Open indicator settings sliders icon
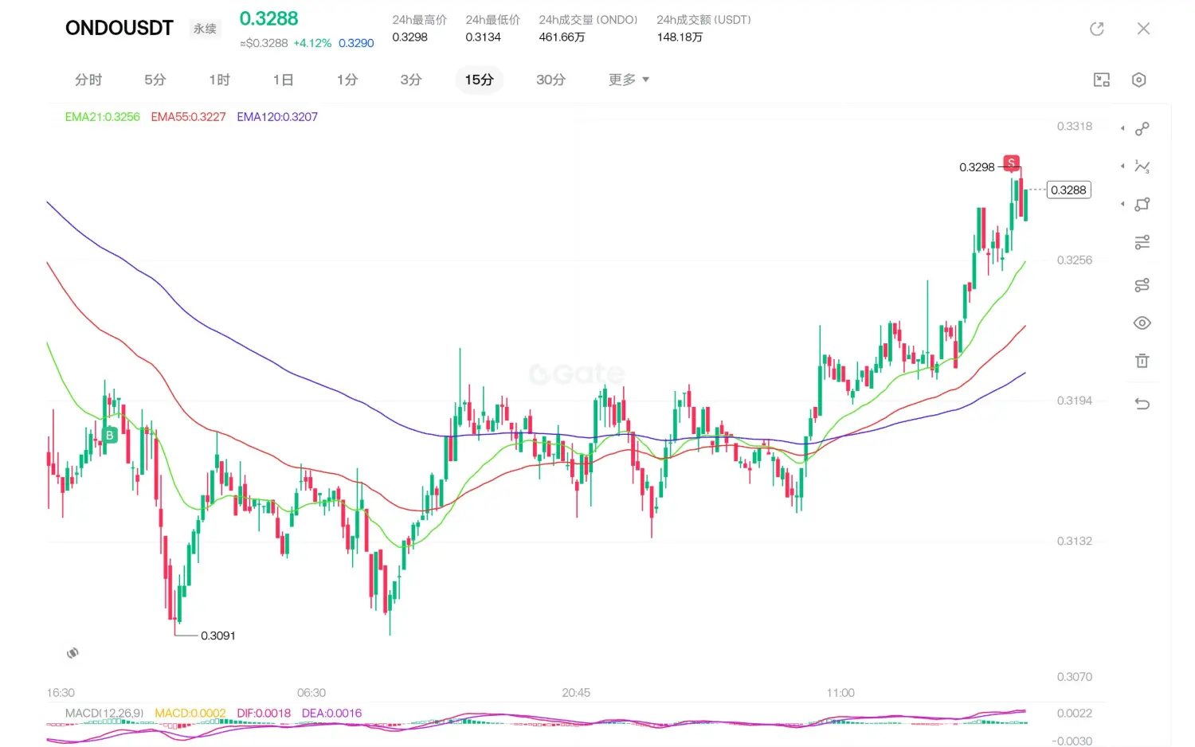Screen dimensions: 1195x747 (x=1142, y=242)
